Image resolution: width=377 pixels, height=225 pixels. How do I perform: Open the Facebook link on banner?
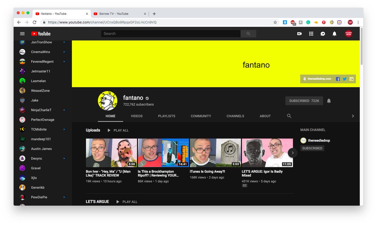click(x=338, y=79)
